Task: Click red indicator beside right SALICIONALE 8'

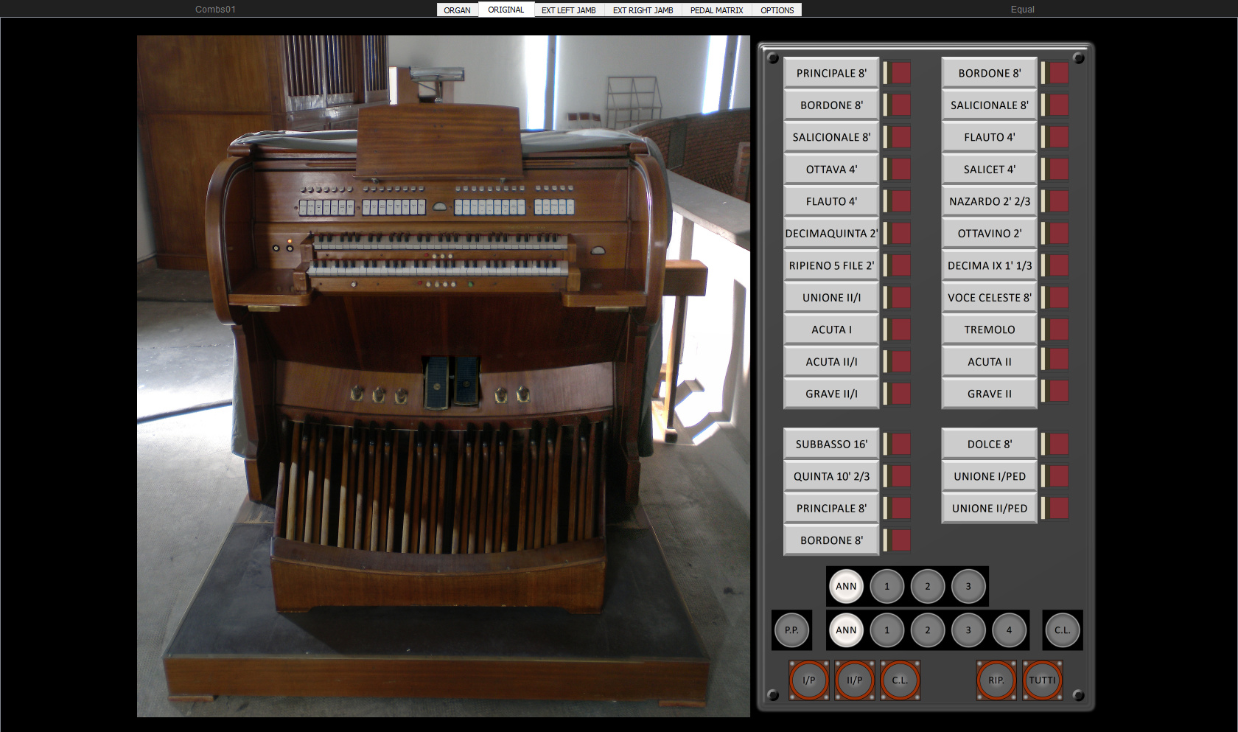Action: [x=1059, y=105]
